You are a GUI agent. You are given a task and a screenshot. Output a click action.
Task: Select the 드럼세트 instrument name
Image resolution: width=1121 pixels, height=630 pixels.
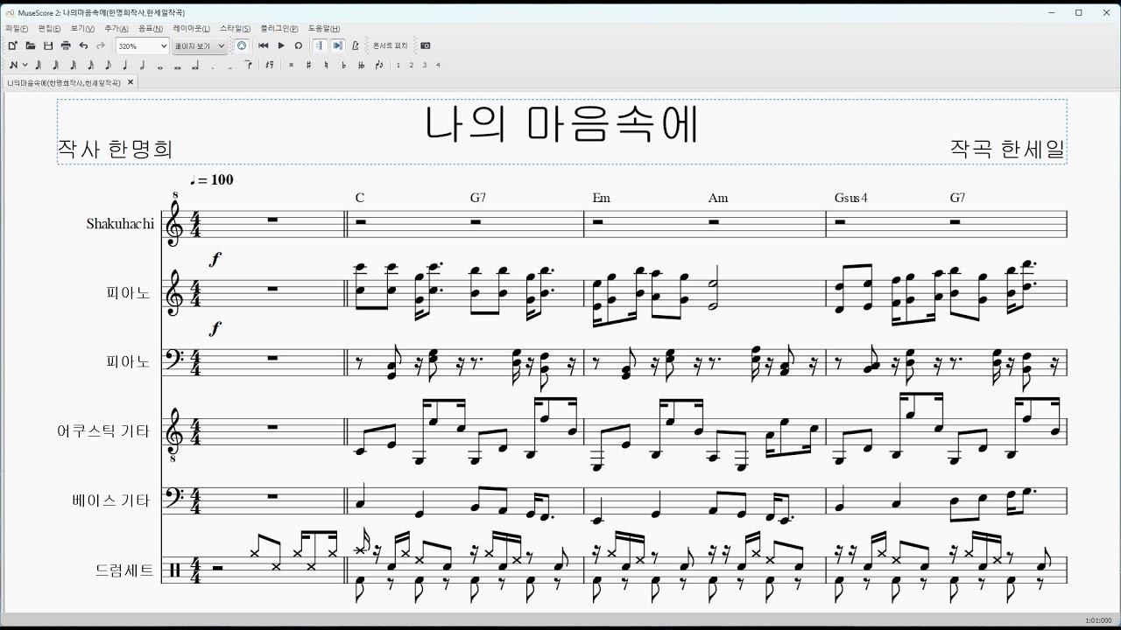(124, 570)
